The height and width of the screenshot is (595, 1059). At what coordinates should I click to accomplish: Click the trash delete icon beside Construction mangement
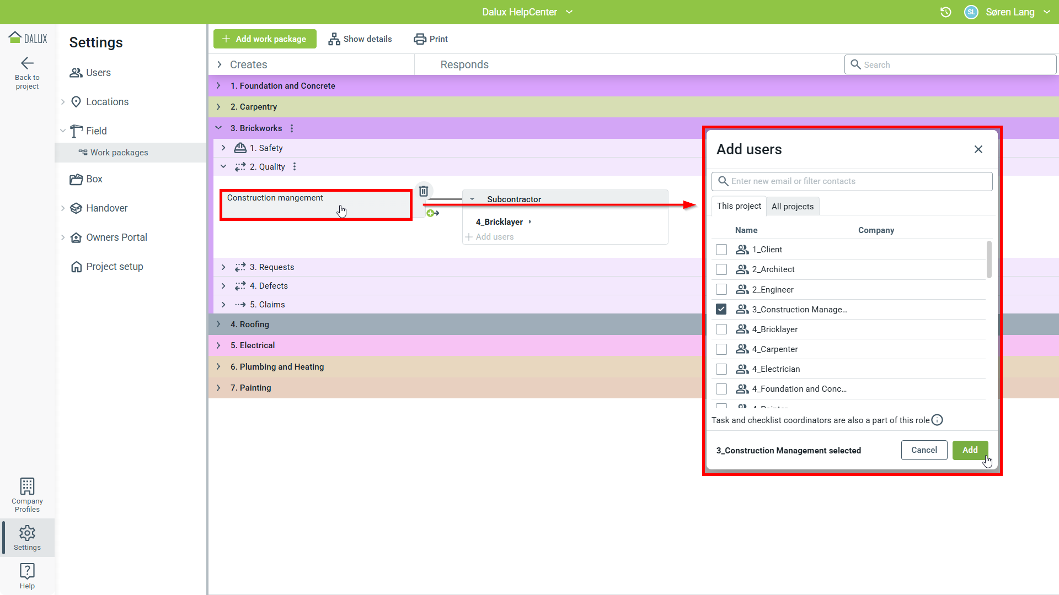pyautogui.click(x=424, y=191)
